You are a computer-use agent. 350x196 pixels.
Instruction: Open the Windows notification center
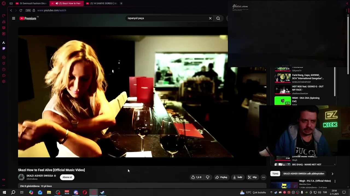pos(344,192)
